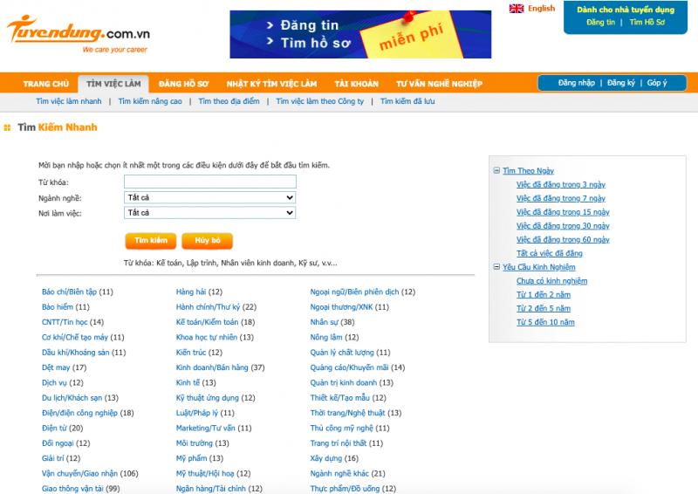This screenshot has height=494, width=698.
Task: Click the Đăng tin miễn phí banner
Action: click(x=360, y=34)
